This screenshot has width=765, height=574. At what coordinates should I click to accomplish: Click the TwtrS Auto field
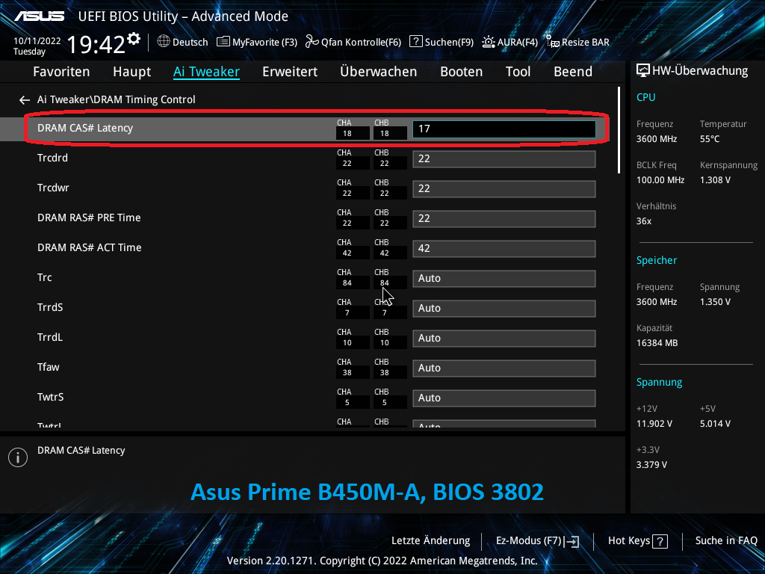(x=504, y=398)
